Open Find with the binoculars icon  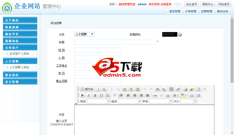click(x=158, y=89)
